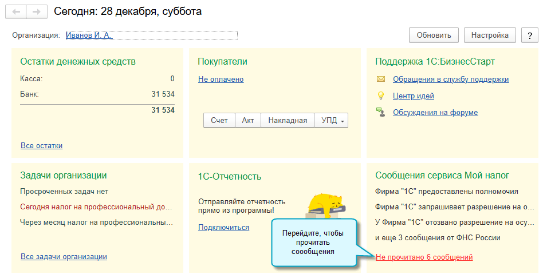Open the Настройка settings button
Viewport: 543px width, 278px height.
tap(490, 35)
